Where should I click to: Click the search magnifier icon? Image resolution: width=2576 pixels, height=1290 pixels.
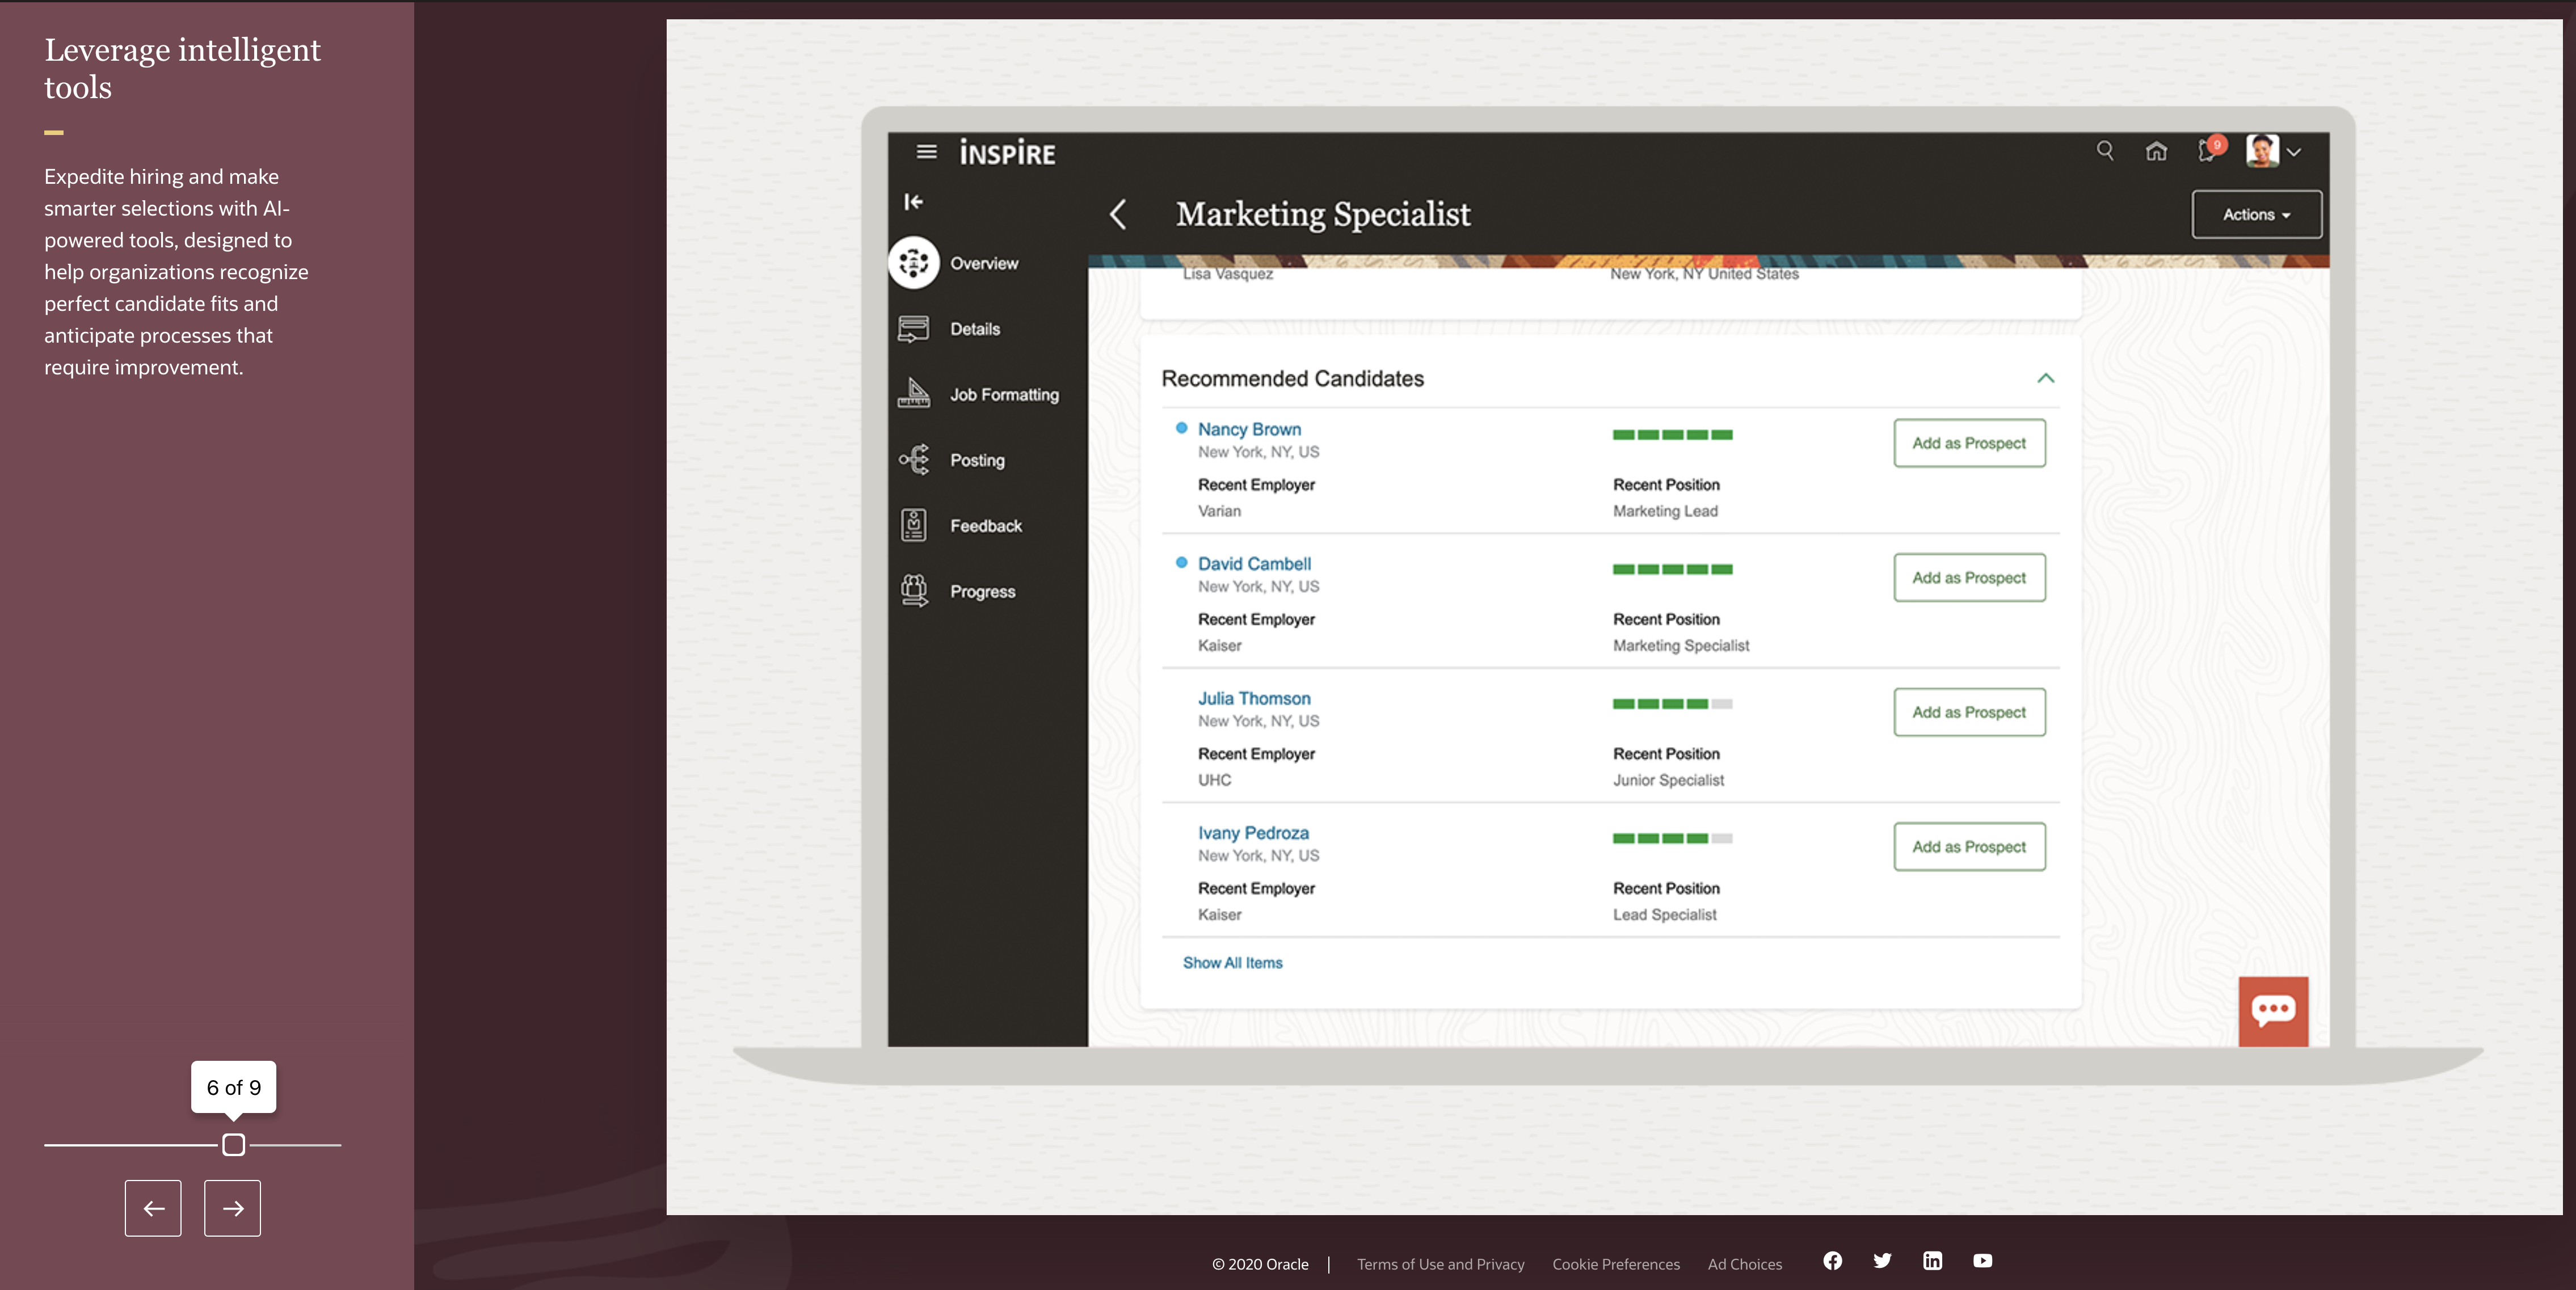click(2104, 151)
